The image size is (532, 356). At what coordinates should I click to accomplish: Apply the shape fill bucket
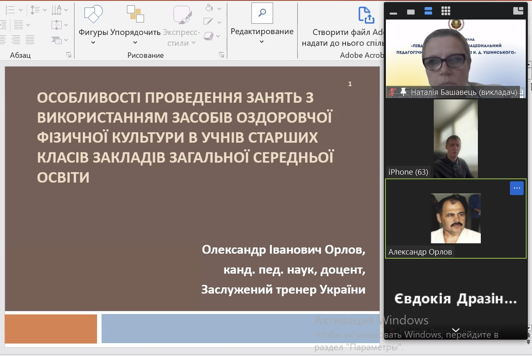click(x=209, y=8)
